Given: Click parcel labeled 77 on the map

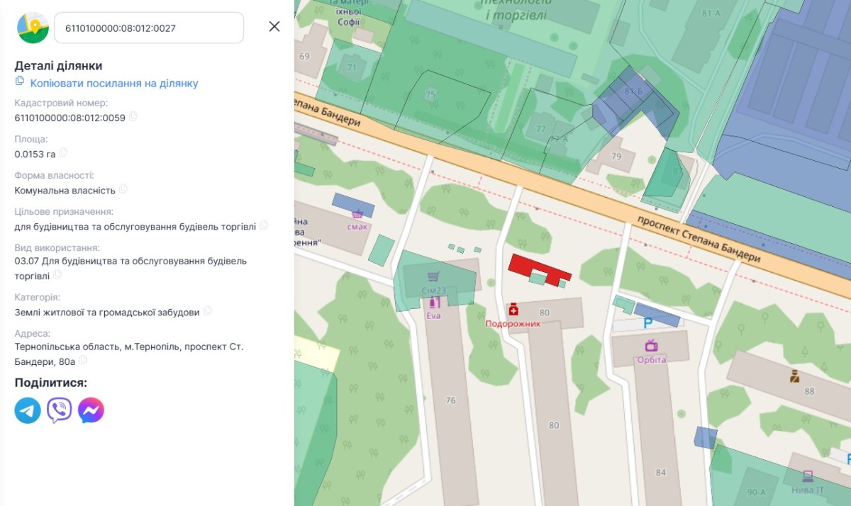Looking at the screenshot, I should [x=541, y=129].
